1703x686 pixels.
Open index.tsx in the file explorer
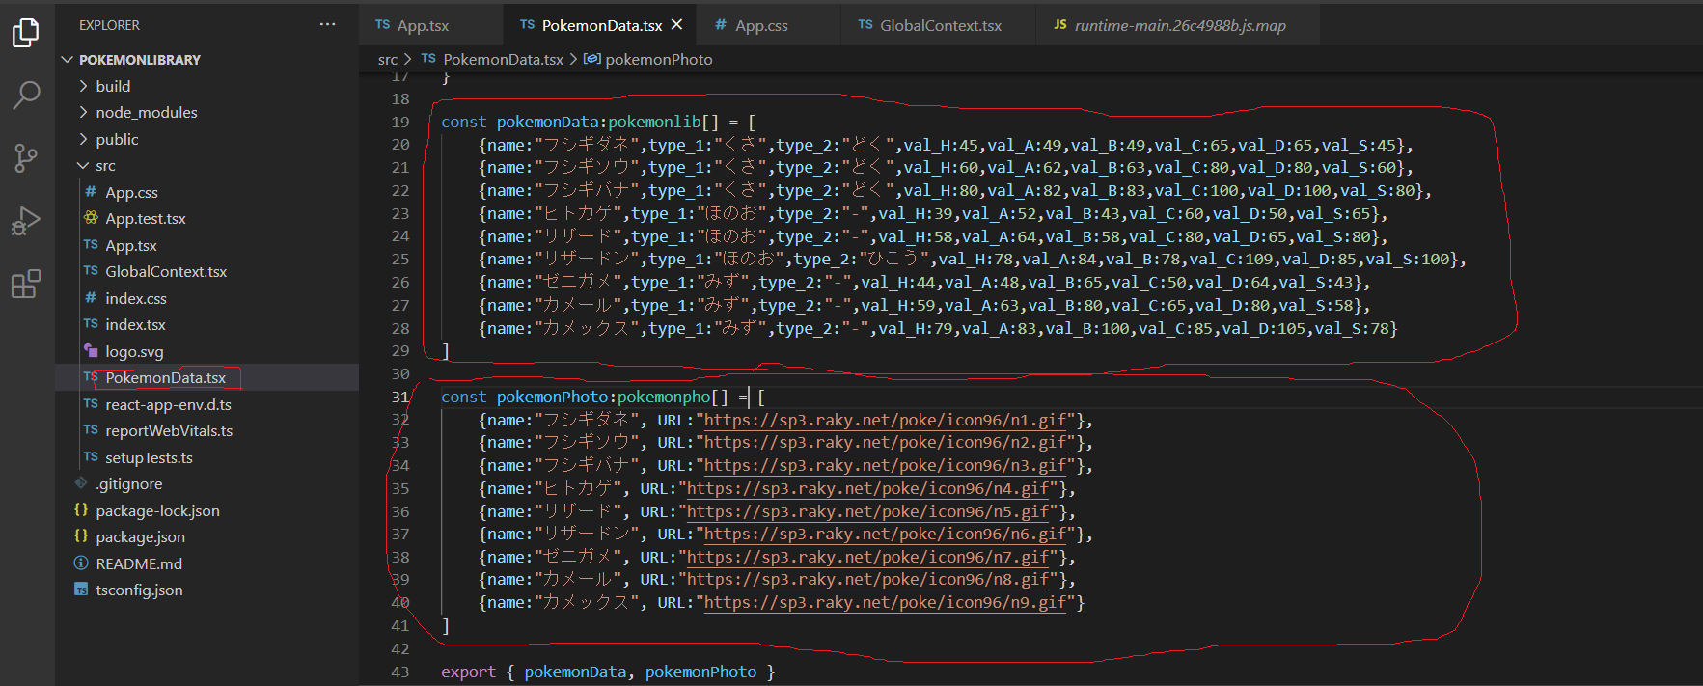pos(206,325)
